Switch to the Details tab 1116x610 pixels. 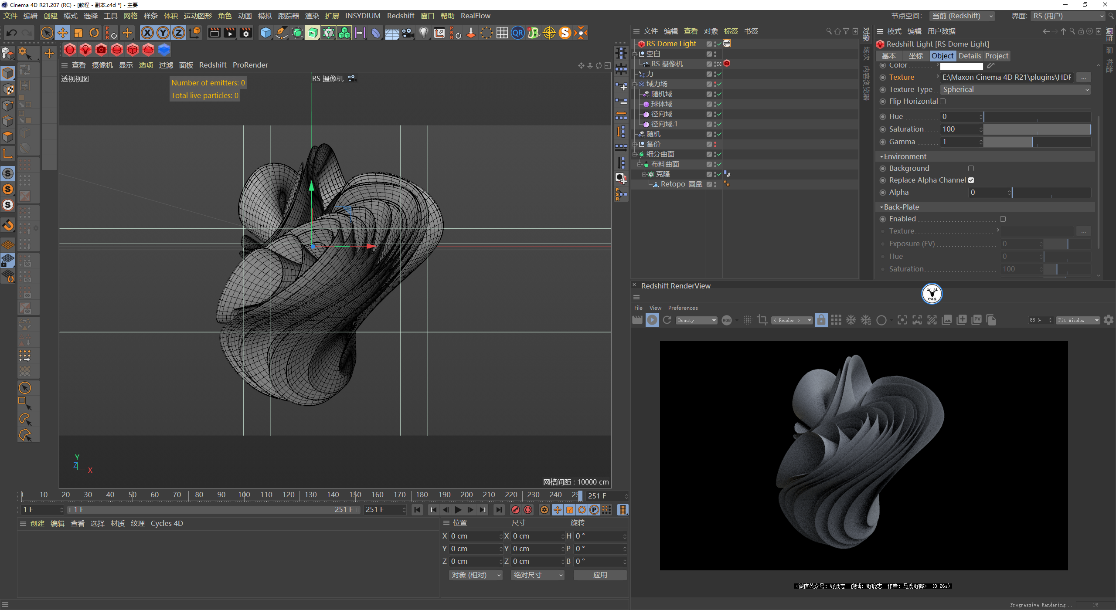coord(970,56)
